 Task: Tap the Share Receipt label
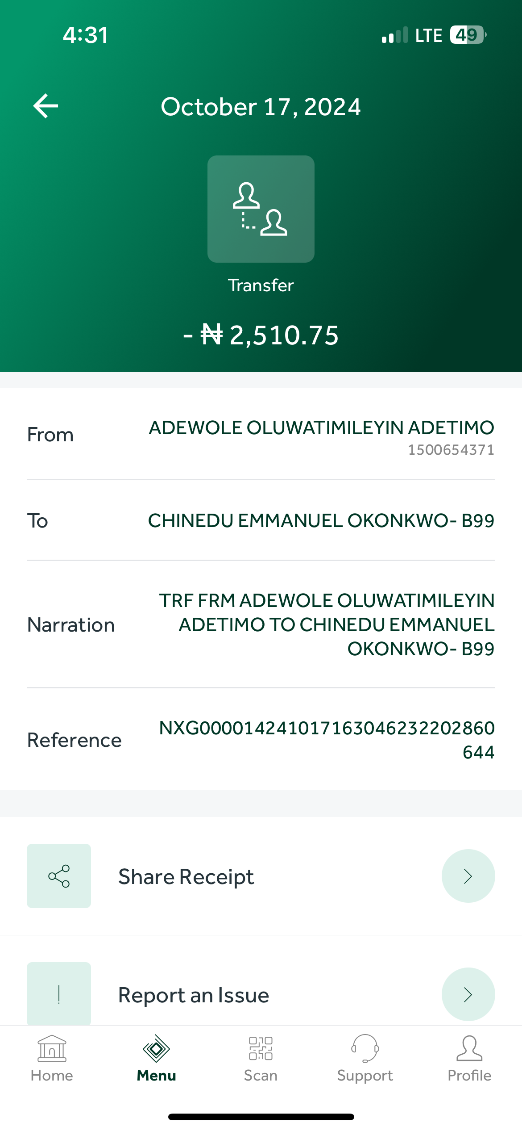coord(186,876)
